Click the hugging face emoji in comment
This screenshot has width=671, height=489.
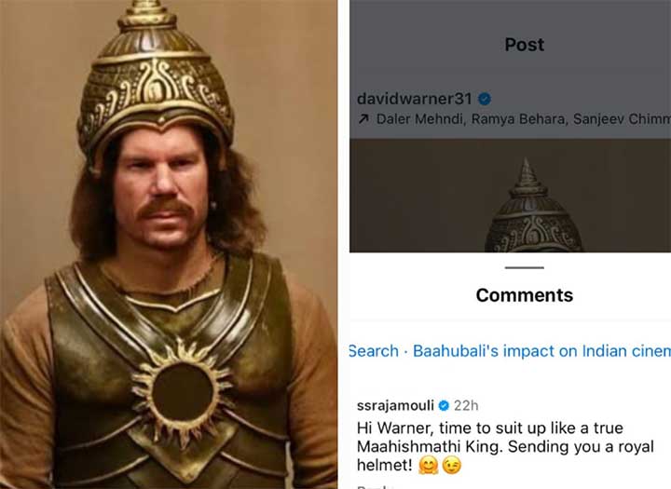coord(429,465)
